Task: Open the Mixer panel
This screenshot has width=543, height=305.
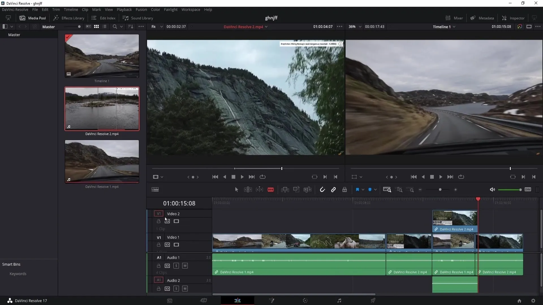Action: (454, 18)
